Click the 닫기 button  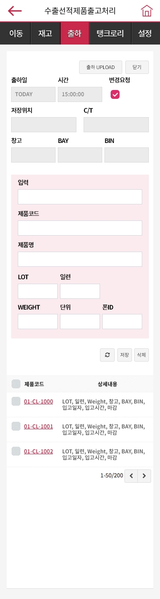[x=137, y=67]
